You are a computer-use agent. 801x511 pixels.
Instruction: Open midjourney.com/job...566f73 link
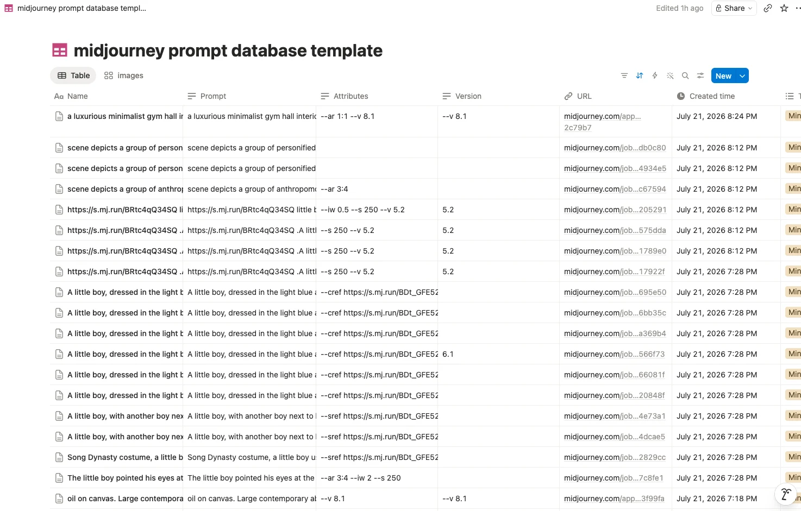(614, 354)
